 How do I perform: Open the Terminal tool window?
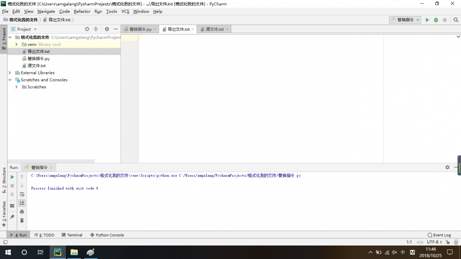pyautogui.click(x=72, y=235)
